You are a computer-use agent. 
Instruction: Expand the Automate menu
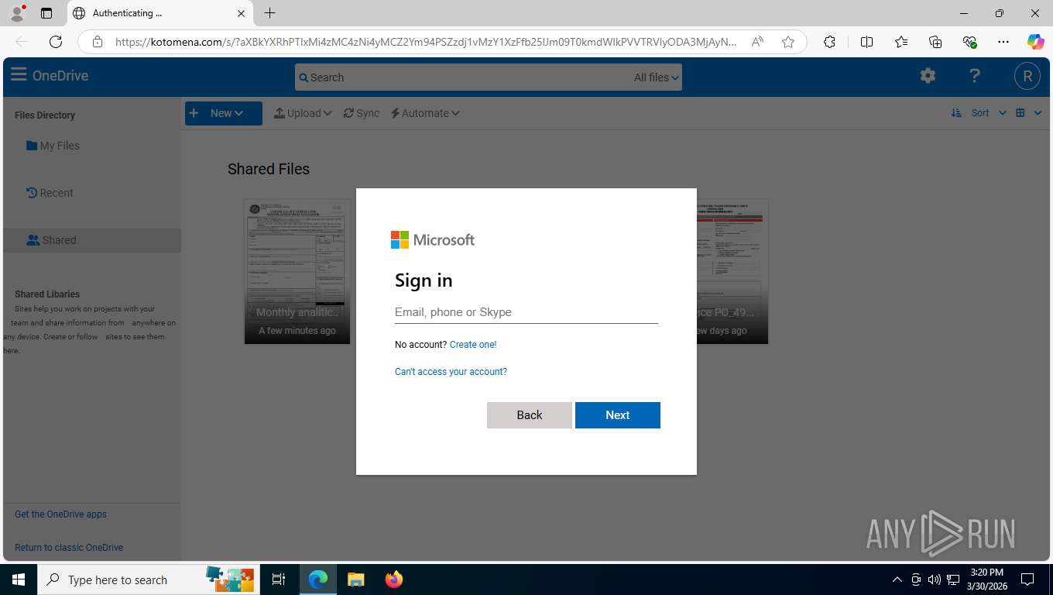click(x=425, y=113)
